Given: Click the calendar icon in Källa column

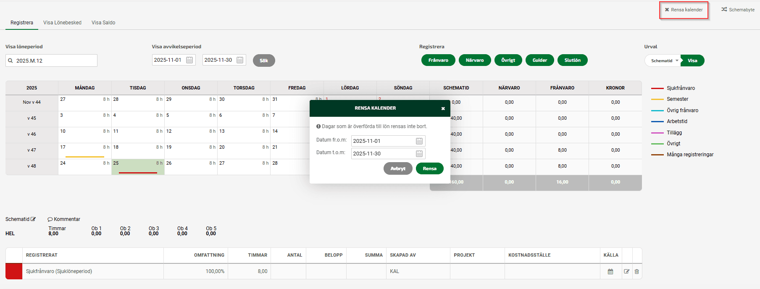Looking at the screenshot, I should click(x=610, y=271).
